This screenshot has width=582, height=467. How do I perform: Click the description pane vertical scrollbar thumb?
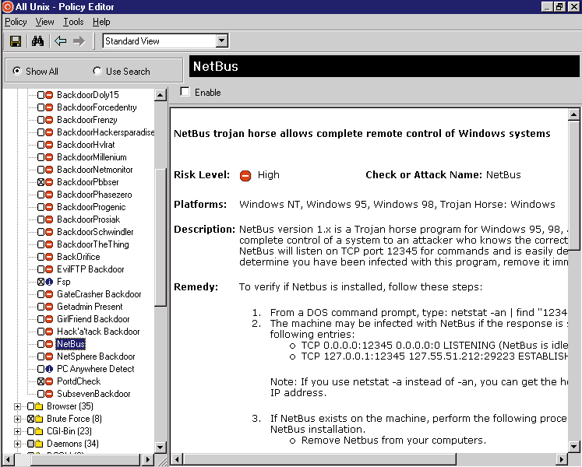point(574,185)
